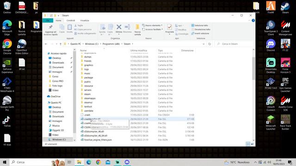The width and height of the screenshot is (296, 166).
Task: Open Google Earth Pro shortcut
Action: click(x=7, y=103)
